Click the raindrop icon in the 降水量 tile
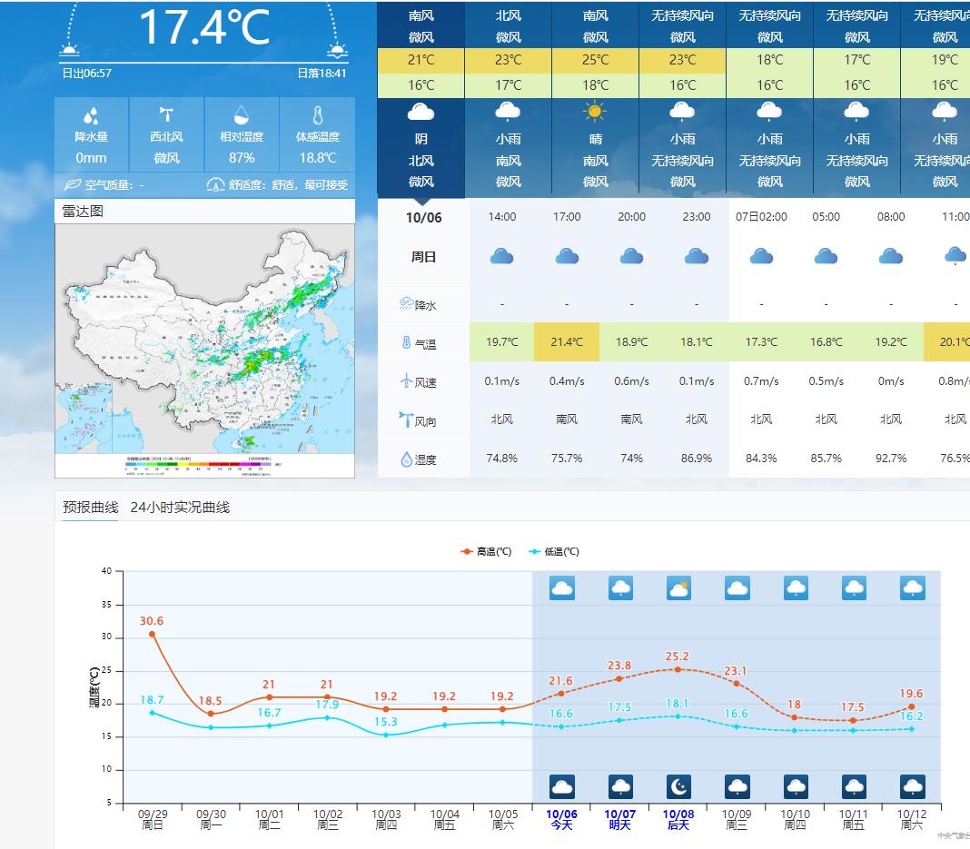The width and height of the screenshot is (970, 849). tap(91, 116)
